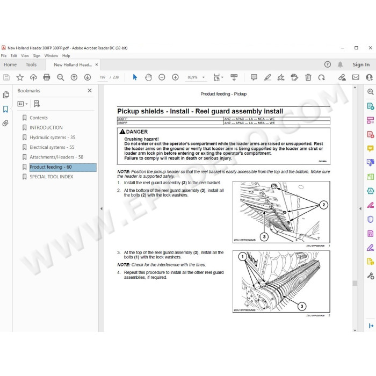
Task: Open the search tools magnifier in right pane
Action: (371, 92)
